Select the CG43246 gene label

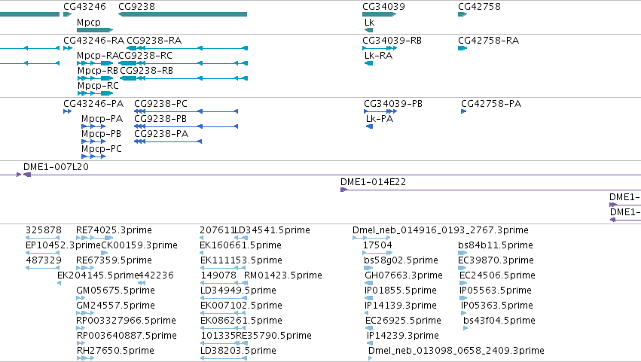click(84, 7)
